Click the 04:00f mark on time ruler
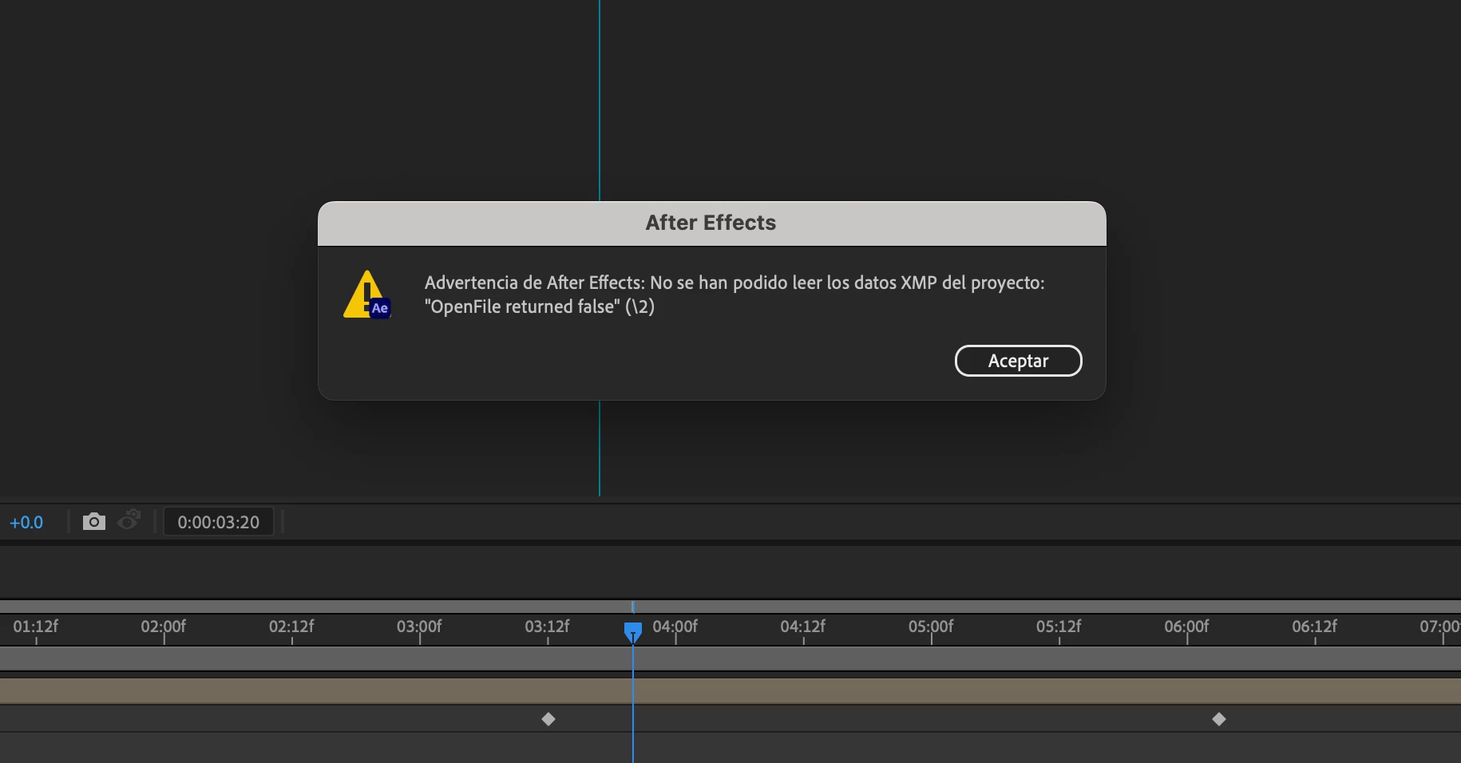 click(x=675, y=627)
